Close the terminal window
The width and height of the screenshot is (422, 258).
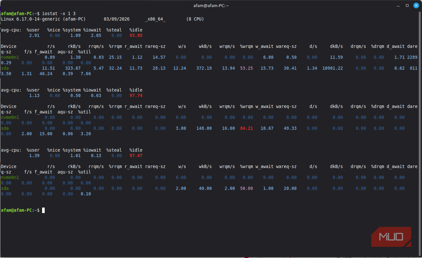416,5
